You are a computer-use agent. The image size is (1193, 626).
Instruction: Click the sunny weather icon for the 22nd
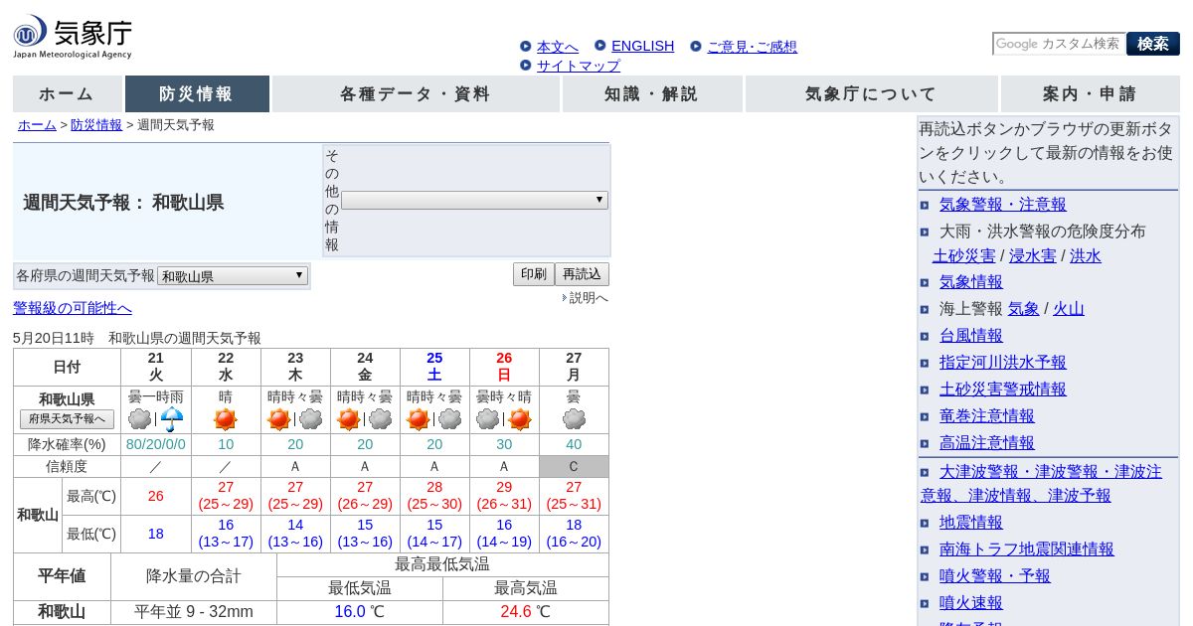click(x=226, y=419)
